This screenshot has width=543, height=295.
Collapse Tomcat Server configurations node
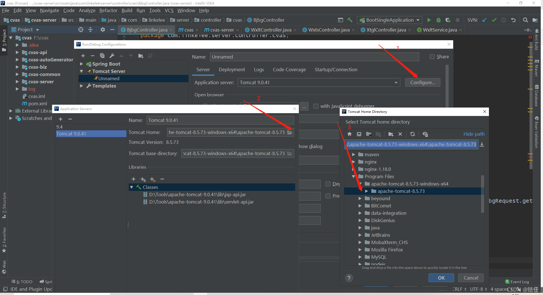pos(82,71)
